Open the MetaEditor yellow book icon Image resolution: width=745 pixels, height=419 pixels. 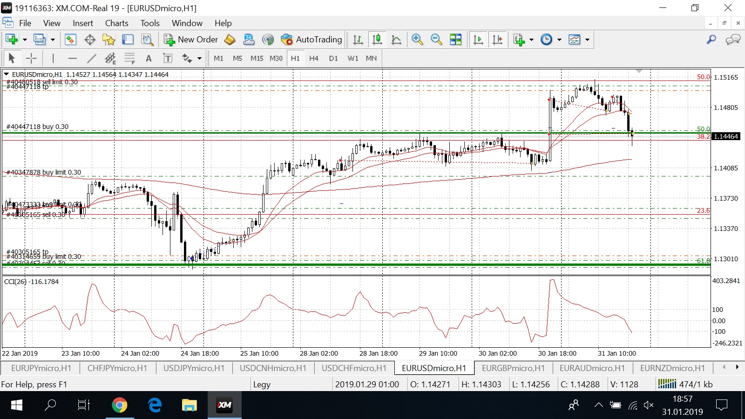point(230,40)
